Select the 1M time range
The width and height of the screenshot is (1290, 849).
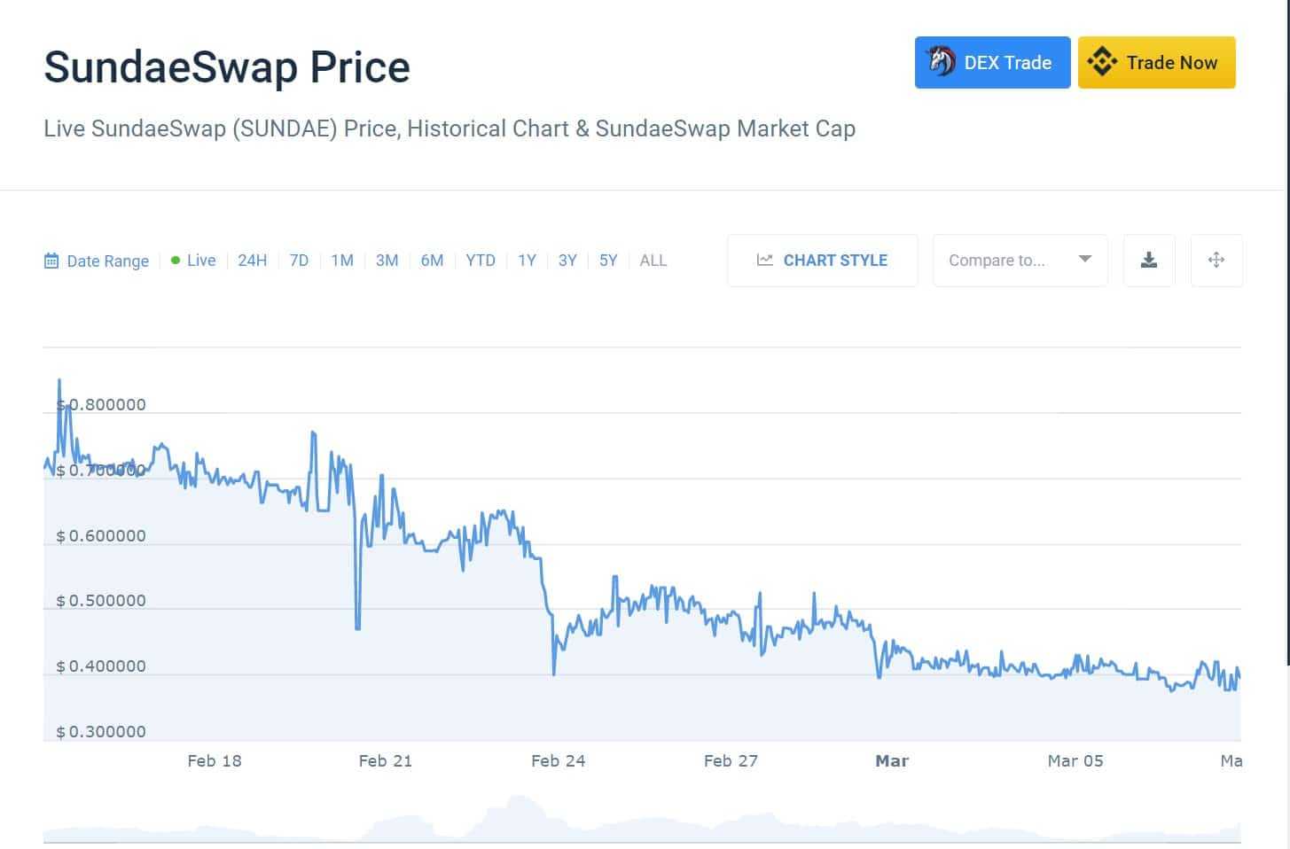pyautogui.click(x=342, y=261)
